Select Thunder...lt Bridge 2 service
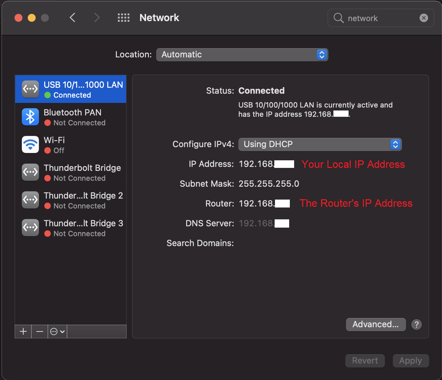 pyautogui.click(x=71, y=200)
